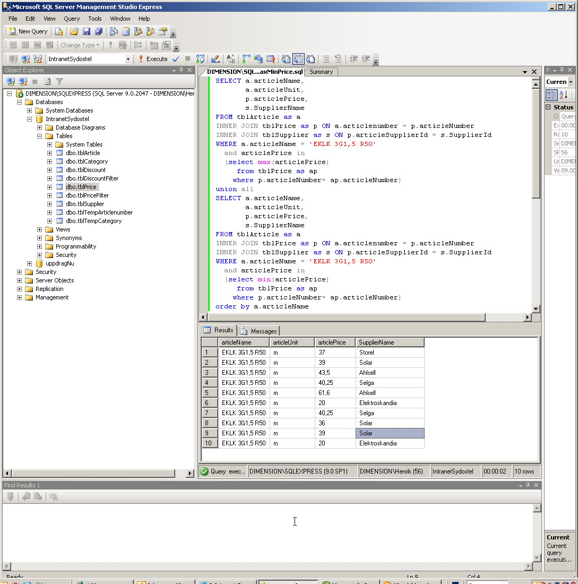Click the Categorized icon in Properties panel
The image size is (578, 584).
tap(551, 95)
